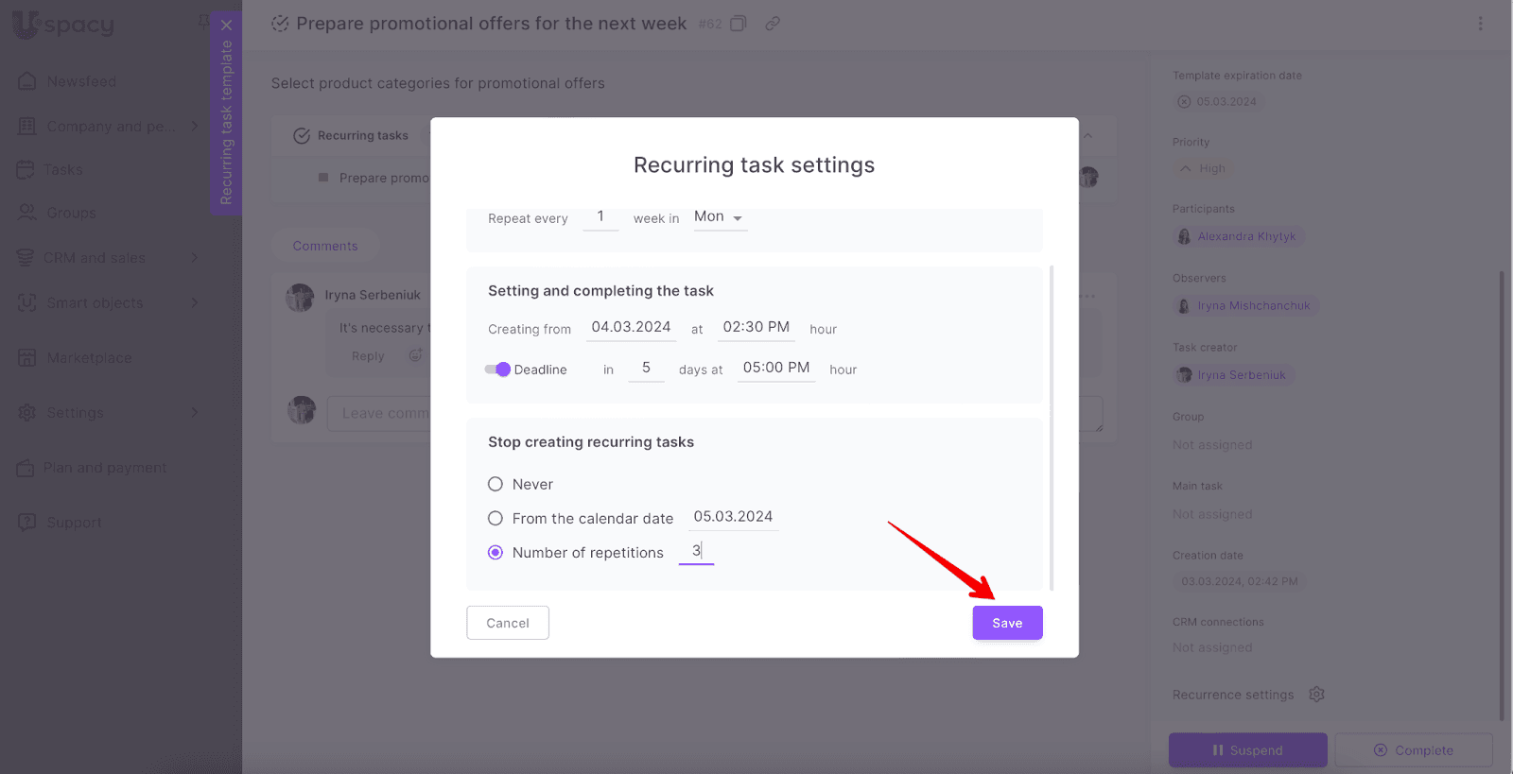1513x774 pixels.
Task: Click the Marketplace icon in sidebar
Action: click(x=27, y=358)
